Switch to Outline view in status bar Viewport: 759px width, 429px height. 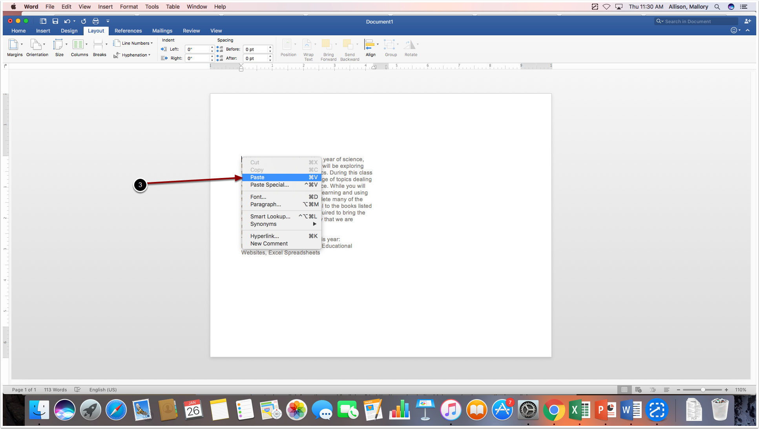click(653, 389)
